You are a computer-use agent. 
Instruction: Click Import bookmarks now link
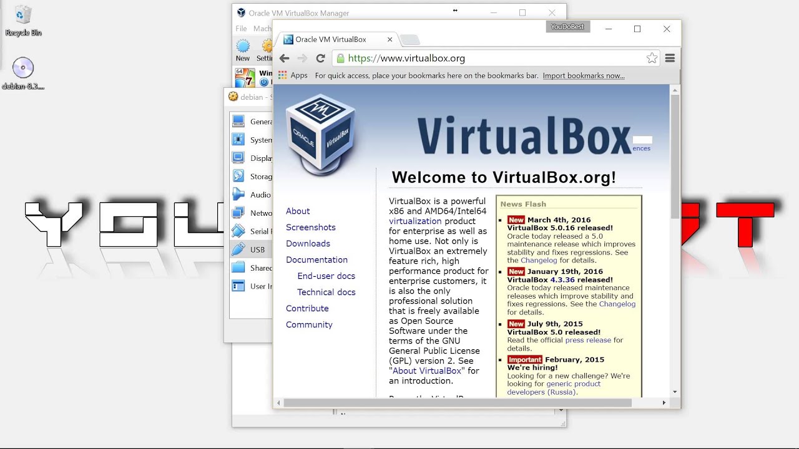pyautogui.click(x=584, y=75)
